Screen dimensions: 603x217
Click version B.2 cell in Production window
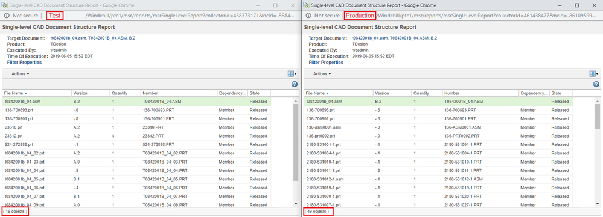(x=378, y=102)
